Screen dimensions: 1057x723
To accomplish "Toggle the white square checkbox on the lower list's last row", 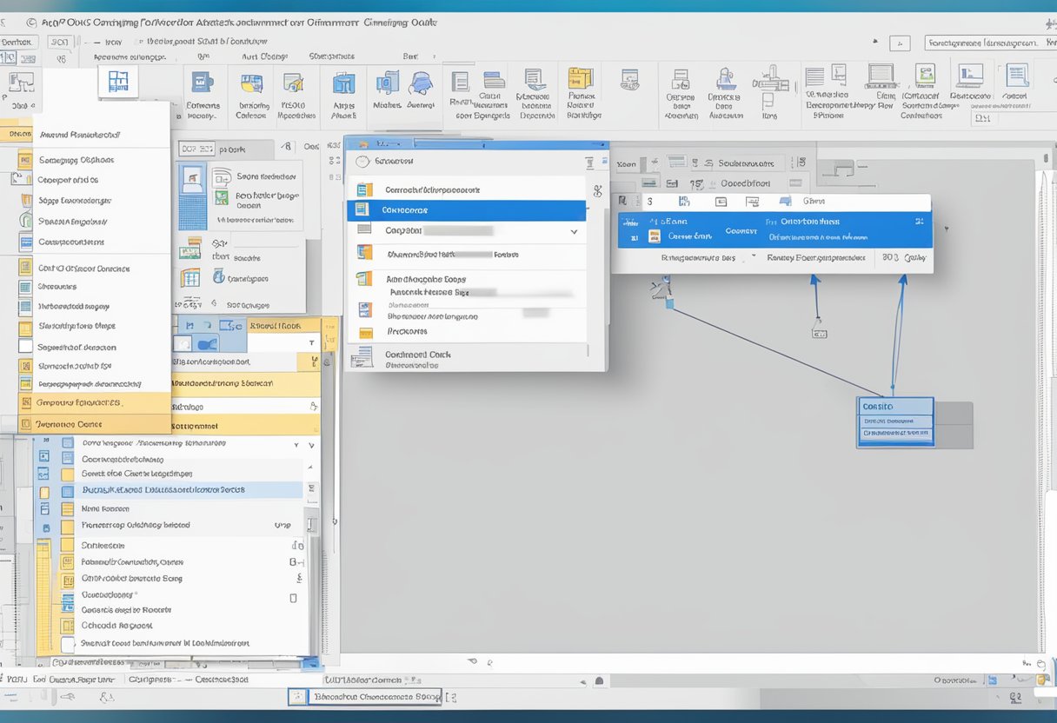I will [68, 644].
